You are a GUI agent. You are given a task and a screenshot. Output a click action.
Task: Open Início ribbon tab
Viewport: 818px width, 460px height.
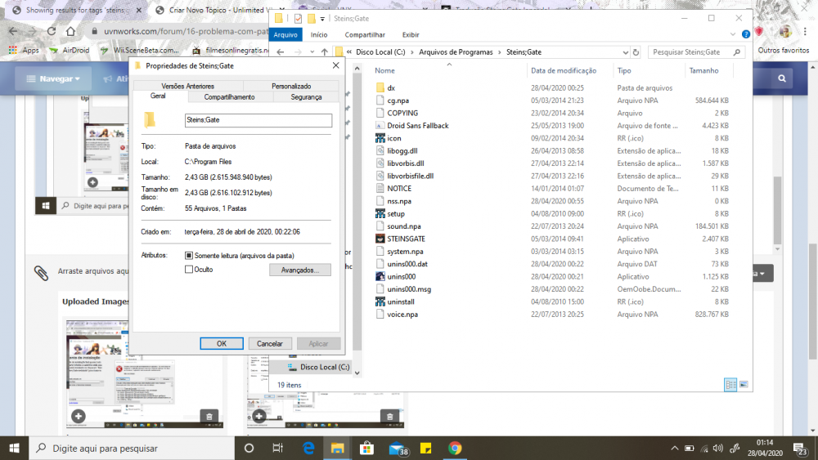coord(319,35)
